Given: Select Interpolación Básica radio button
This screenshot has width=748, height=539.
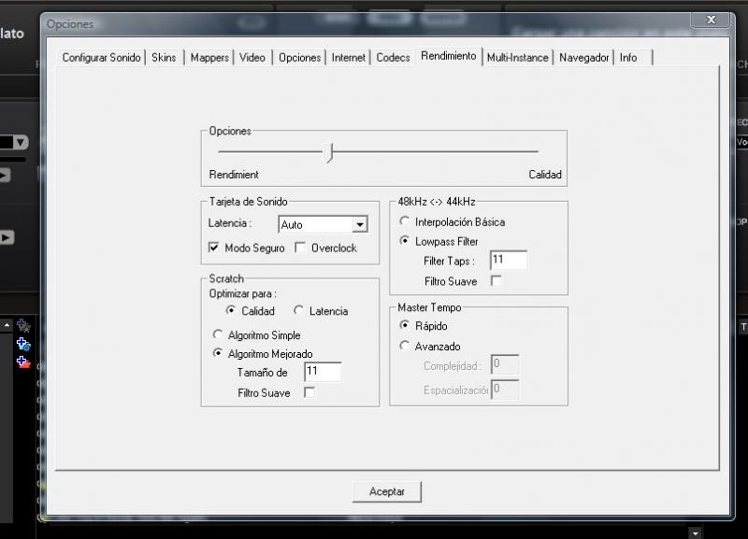Looking at the screenshot, I should (404, 221).
